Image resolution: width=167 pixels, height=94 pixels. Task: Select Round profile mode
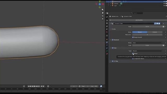click(140, 32)
